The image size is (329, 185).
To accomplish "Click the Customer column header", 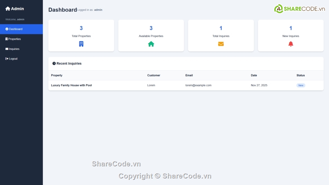I will [x=153, y=75].
